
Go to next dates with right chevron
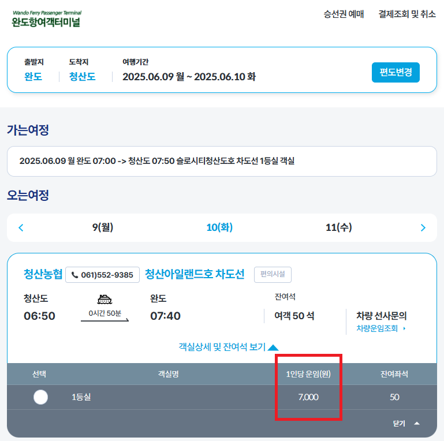[423, 227]
